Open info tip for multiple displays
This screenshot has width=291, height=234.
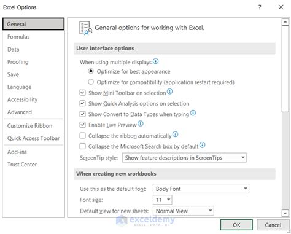[156, 61]
